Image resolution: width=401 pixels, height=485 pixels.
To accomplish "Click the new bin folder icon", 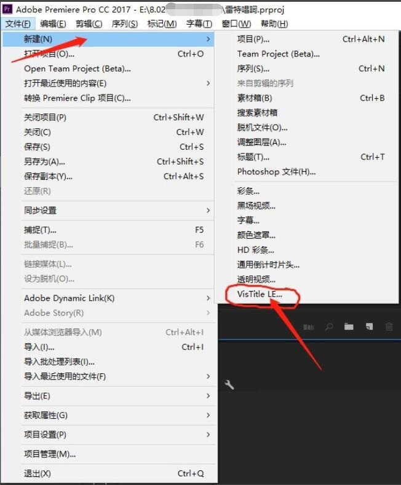I will tap(349, 327).
